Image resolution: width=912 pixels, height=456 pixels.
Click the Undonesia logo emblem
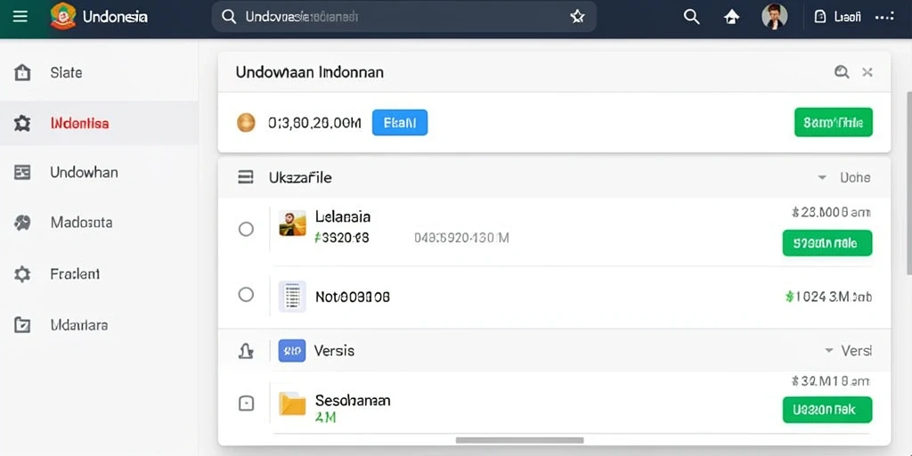[x=63, y=16]
